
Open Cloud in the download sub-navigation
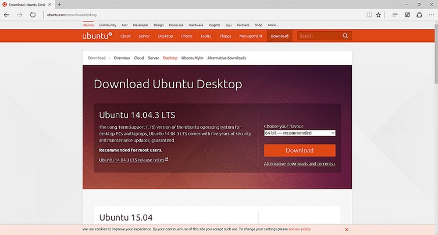[x=139, y=58]
